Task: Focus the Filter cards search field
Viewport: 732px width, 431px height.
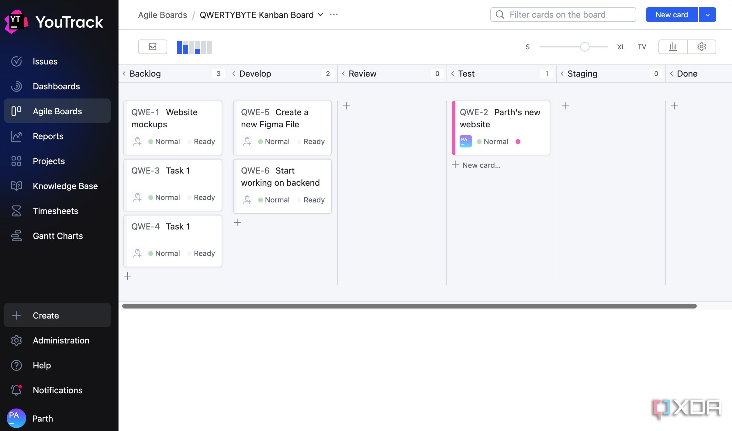Action: point(563,15)
